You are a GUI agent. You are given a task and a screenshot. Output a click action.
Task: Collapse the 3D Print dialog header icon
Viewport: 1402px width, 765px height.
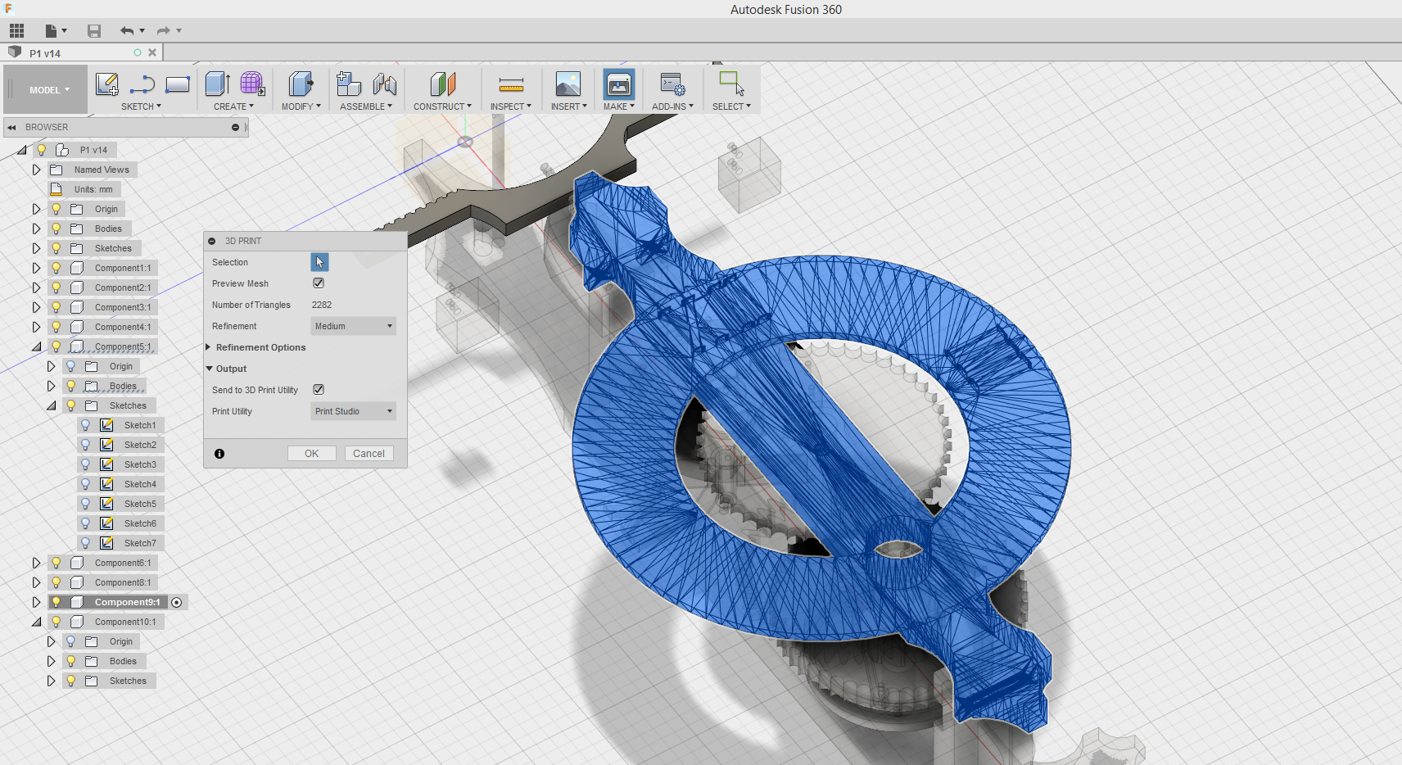click(x=212, y=241)
